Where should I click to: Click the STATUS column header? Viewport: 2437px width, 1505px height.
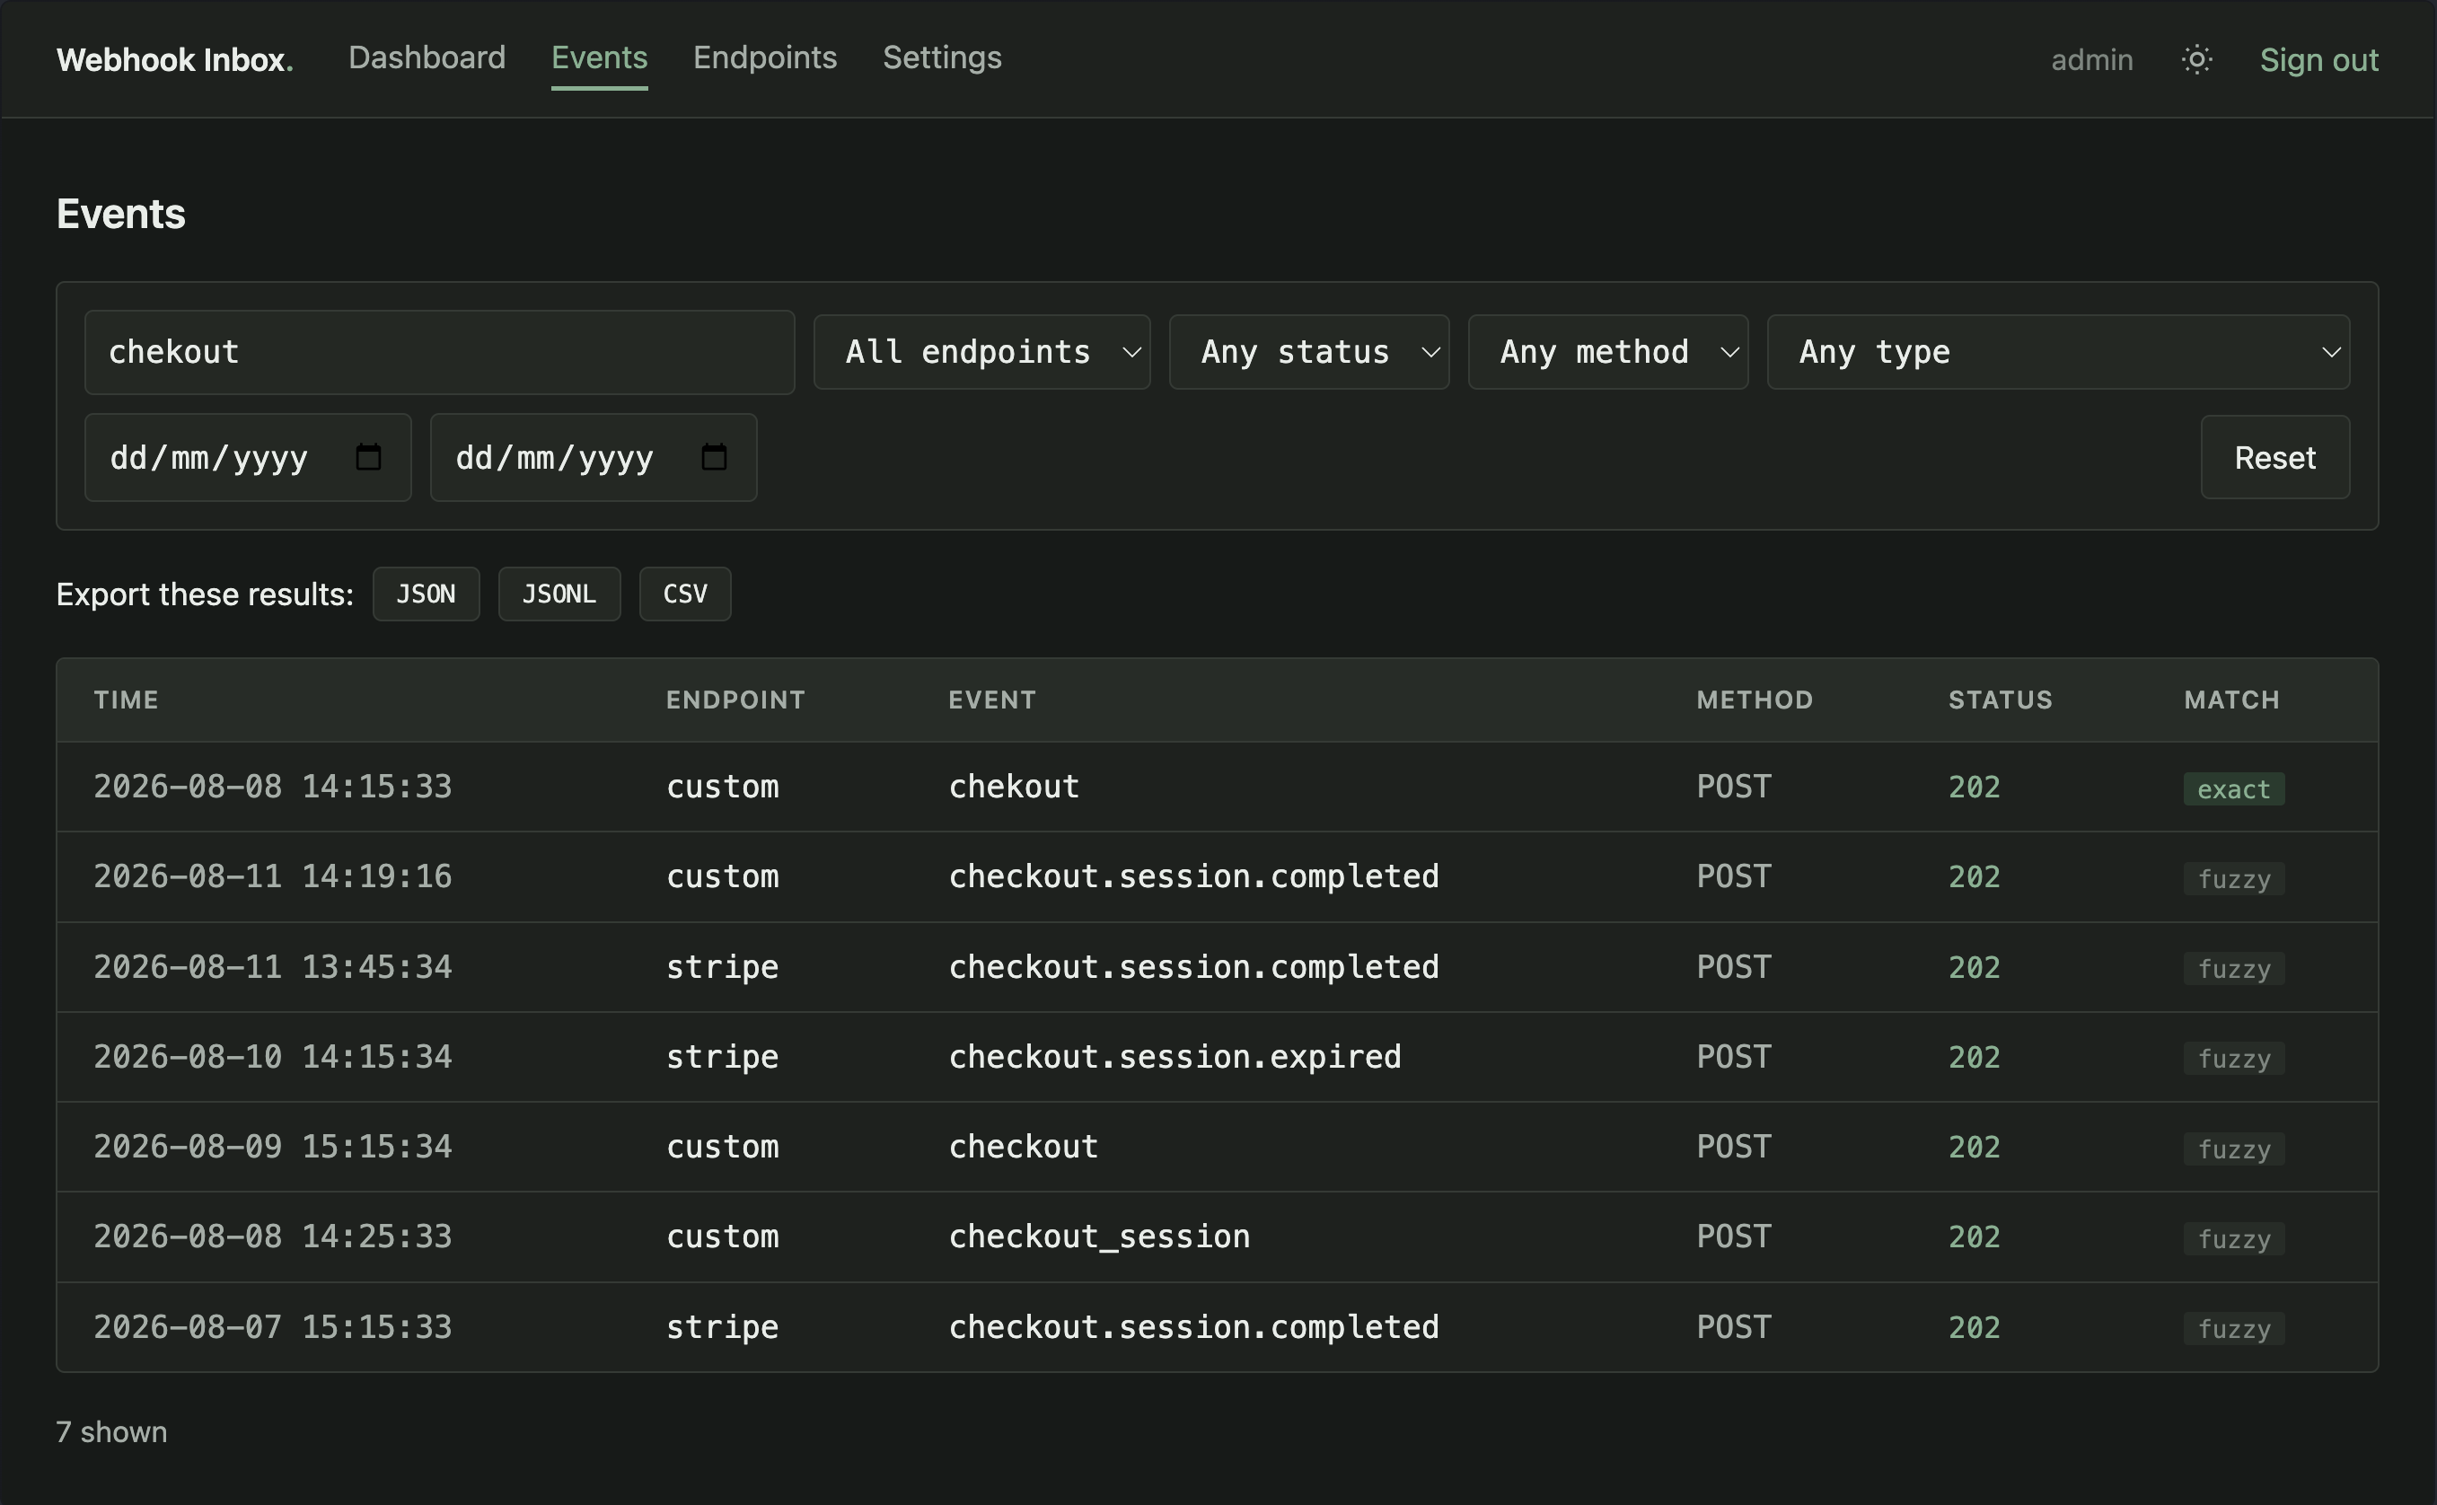[x=2000, y=700]
